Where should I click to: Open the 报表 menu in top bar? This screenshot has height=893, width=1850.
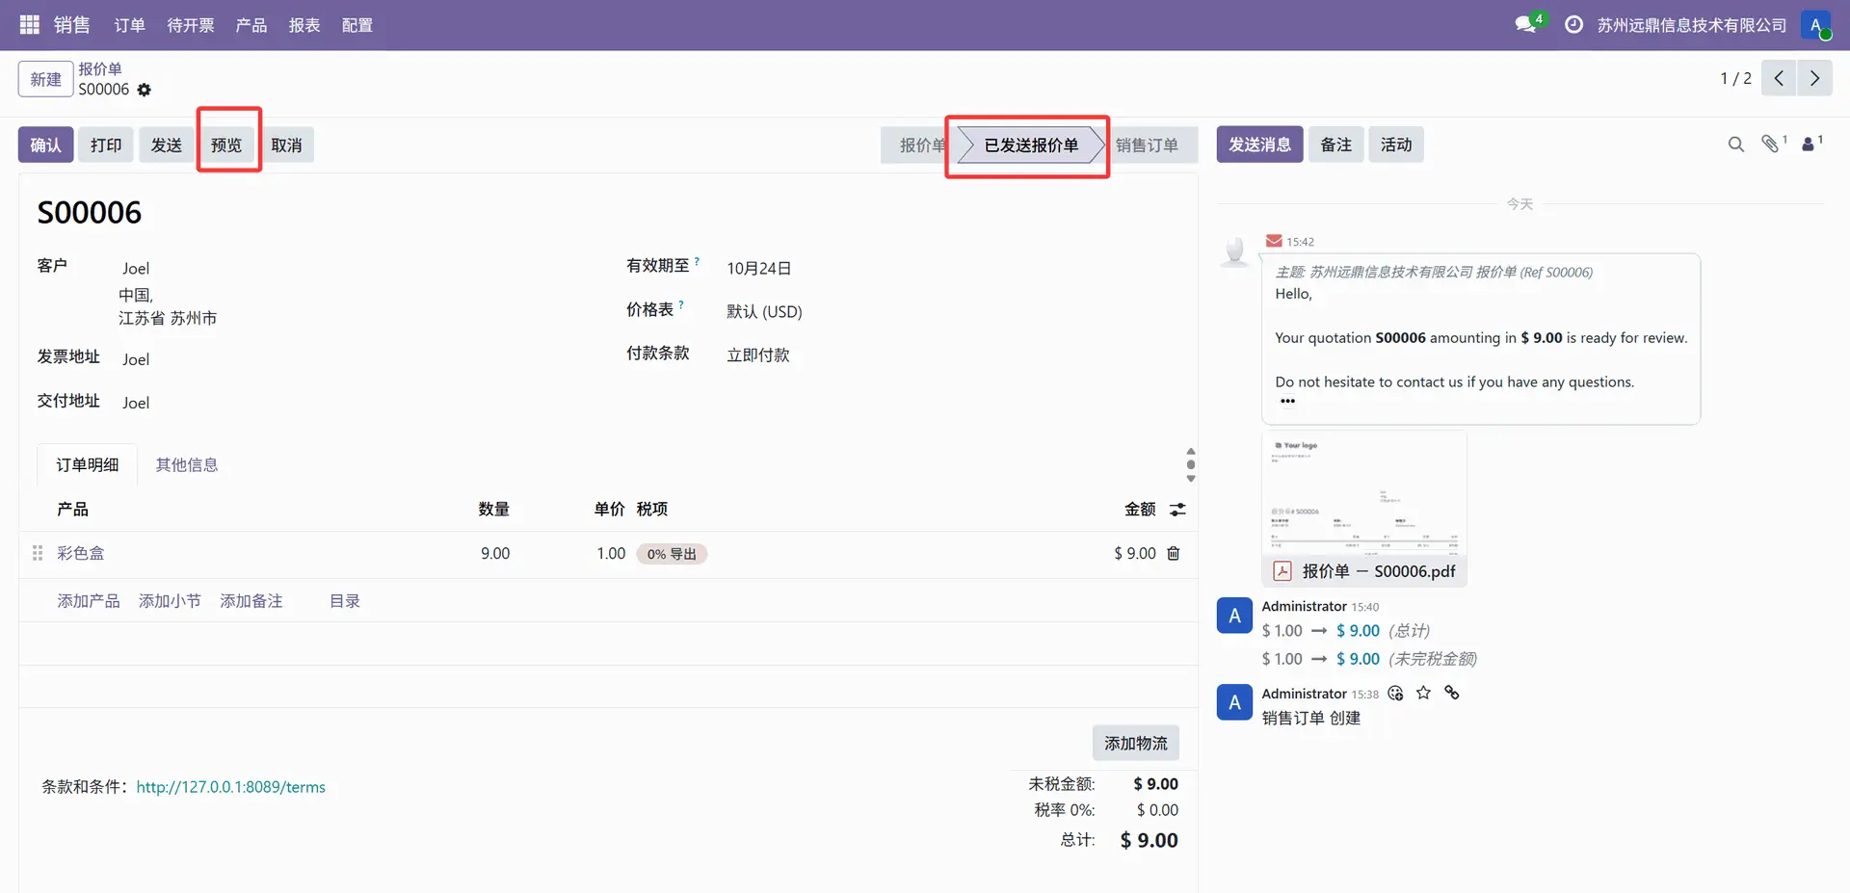click(304, 25)
